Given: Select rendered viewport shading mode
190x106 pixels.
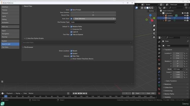Looking at the screenshot, I should click(152, 8).
